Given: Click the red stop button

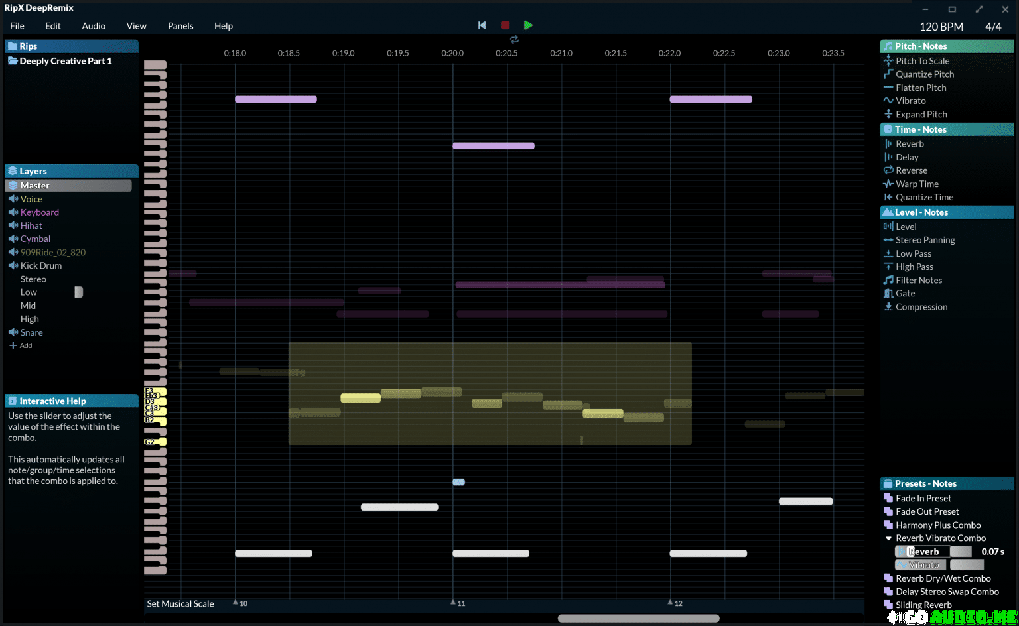Looking at the screenshot, I should 505,25.
